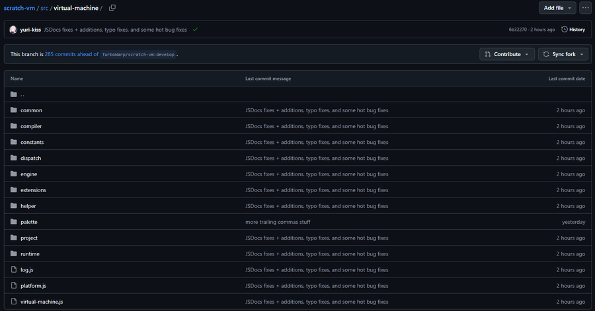Click the green commit status checkmark
595x311 pixels.
point(195,30)
